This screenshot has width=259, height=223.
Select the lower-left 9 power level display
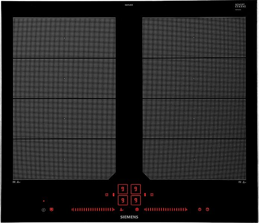tap(123, 200)
